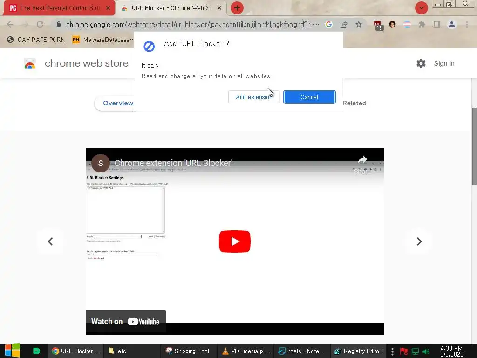
Task: Click the Add extension button
Action: click(254, 97)
